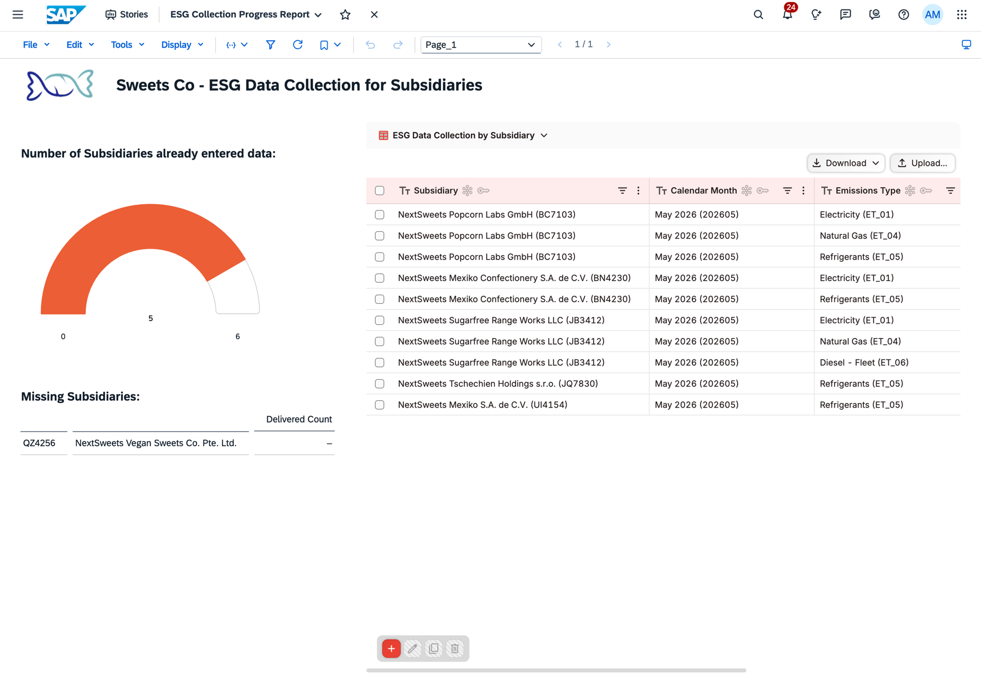This screenshot has width=981, height=677.
Task: Open notifications bell with 24 badge
Action: coord(788,14)
